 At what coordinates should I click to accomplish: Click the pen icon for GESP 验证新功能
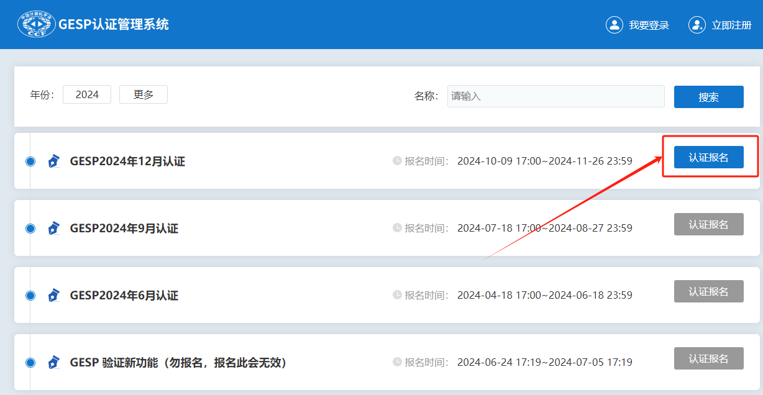coord(54,363)
